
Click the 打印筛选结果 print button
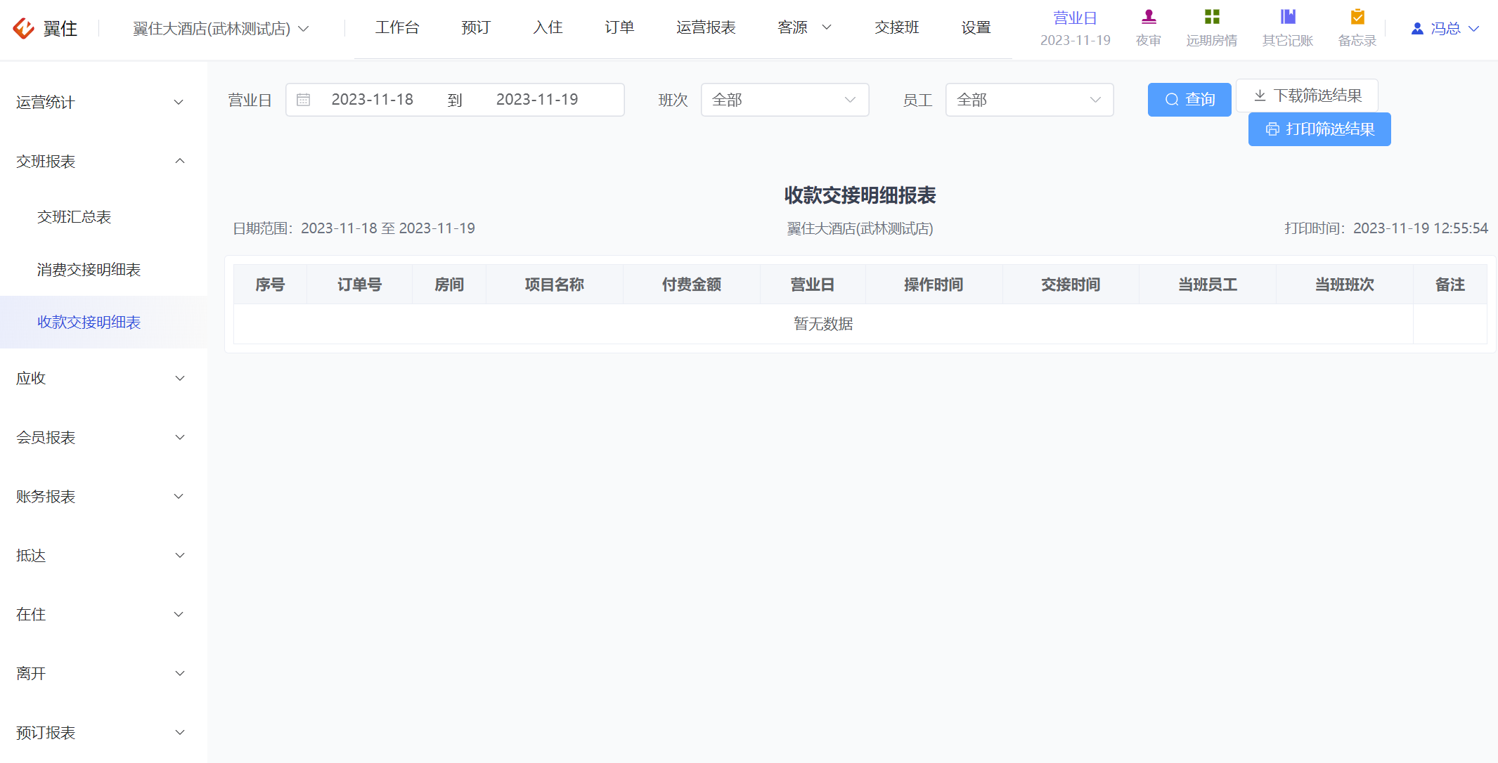1319,129
